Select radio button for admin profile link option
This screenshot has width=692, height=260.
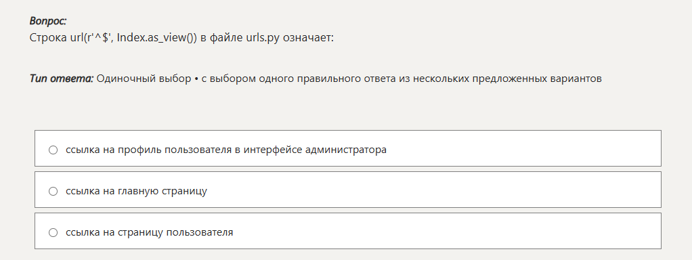pos(53,150)
